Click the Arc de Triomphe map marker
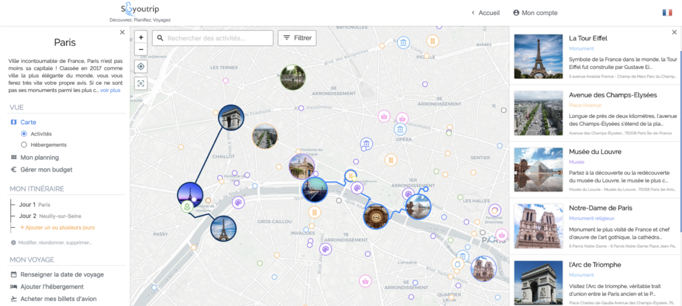 (x=231, y=117)
